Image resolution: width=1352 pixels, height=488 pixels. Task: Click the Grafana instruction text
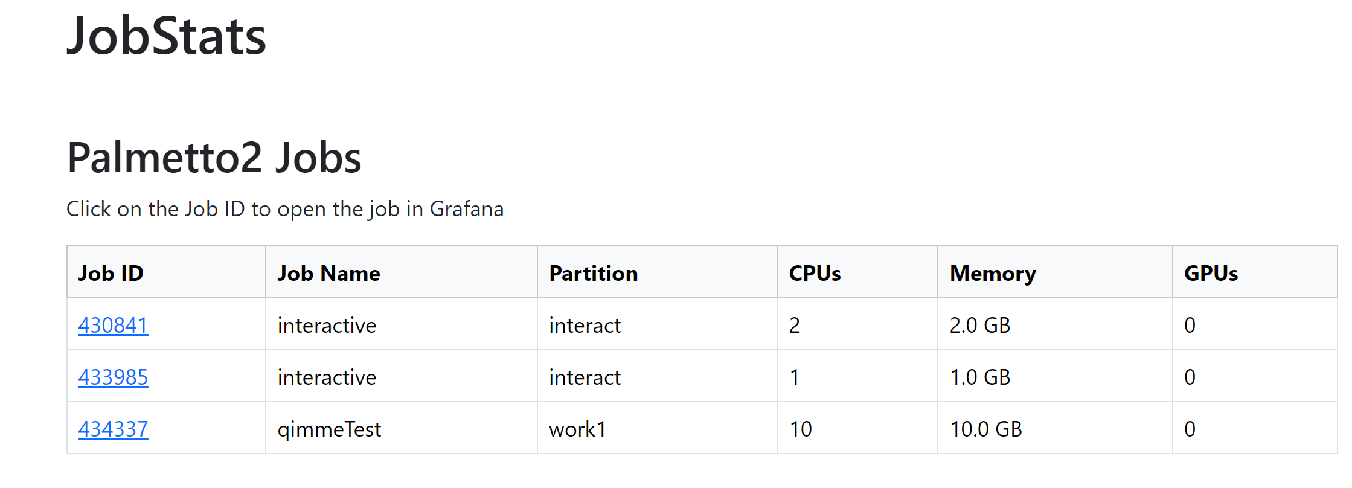(286, 208)
